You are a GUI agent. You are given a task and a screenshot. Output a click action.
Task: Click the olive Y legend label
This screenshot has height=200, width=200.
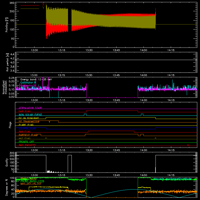click(x=43, y=8)
